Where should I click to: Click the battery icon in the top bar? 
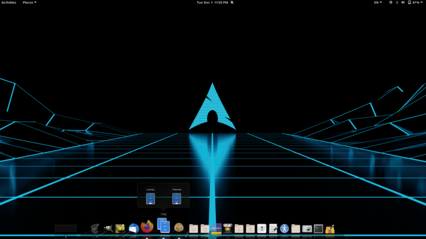coord(409,2)
